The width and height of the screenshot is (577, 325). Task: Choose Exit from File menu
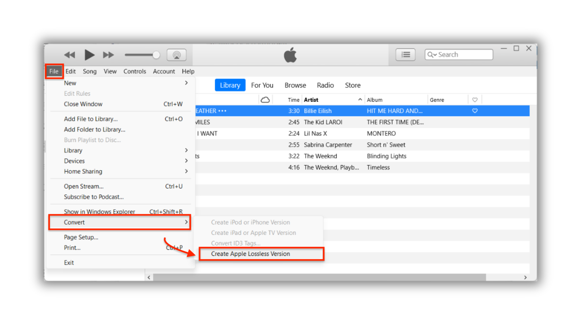pyautogui.click(x=120, y=262)
